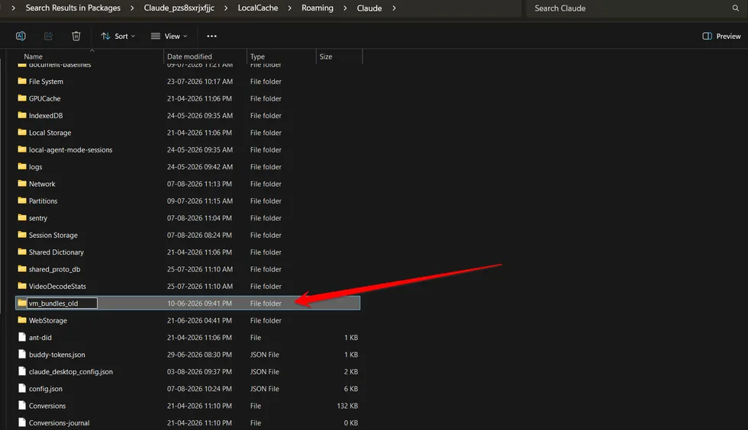Click the search magnifier icon
Screen dimensions: 748x430
(735, 8)
